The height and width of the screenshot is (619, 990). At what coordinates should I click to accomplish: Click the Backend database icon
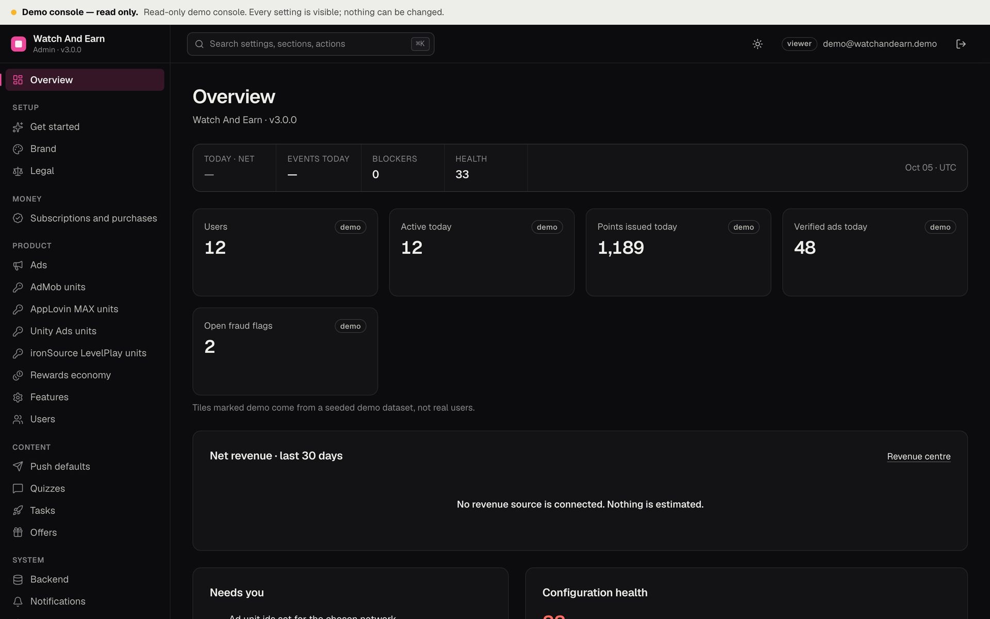18,579
